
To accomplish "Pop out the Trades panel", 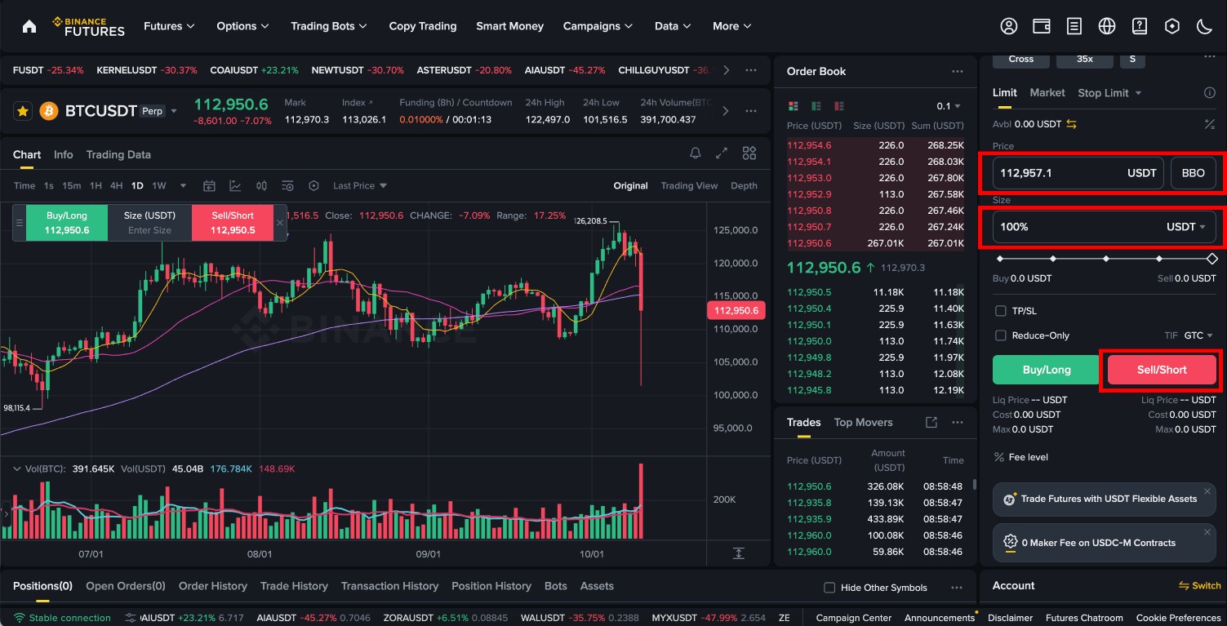I will point(931,423).
